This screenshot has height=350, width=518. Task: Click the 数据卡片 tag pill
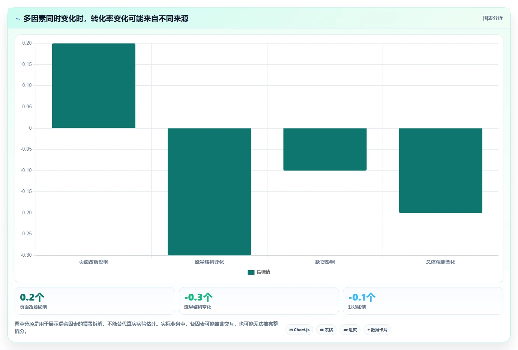point(377,330)
